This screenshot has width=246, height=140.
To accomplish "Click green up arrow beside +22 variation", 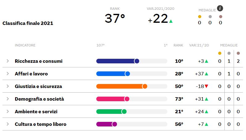I will coord(171,21).
